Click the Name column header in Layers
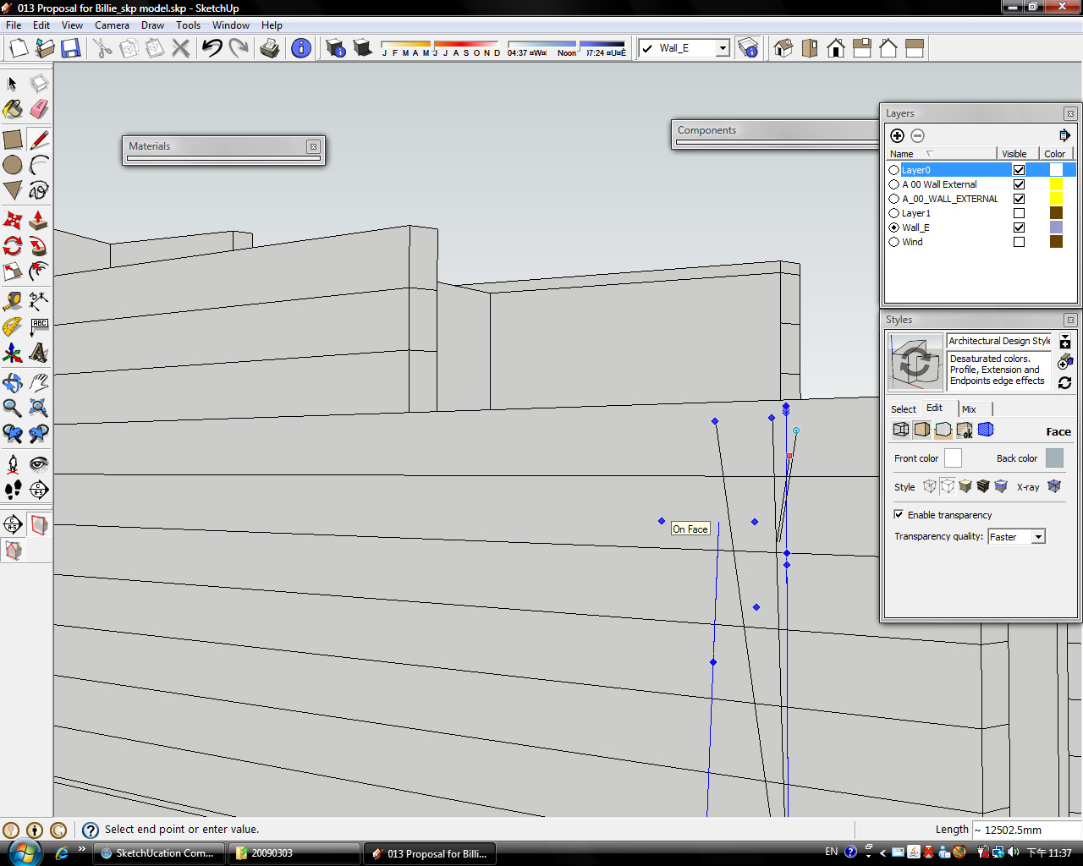The height and width of the screenshot is (866, 1083). (x=902, y=154)
